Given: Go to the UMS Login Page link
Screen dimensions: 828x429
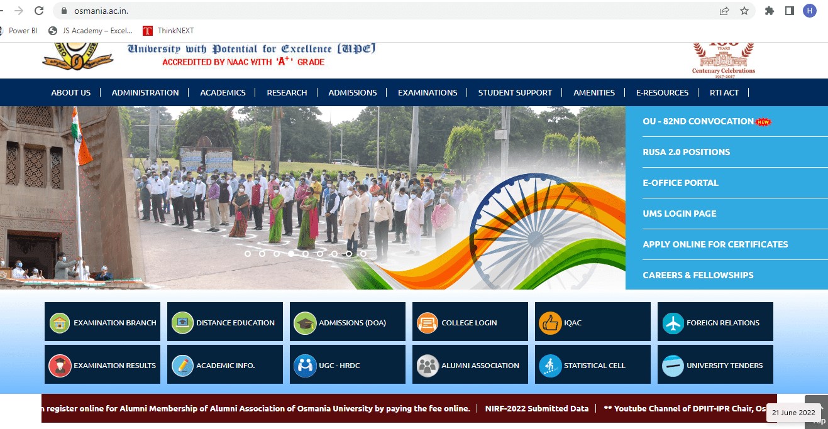Looking at the screenshot, I should [679, 214].
